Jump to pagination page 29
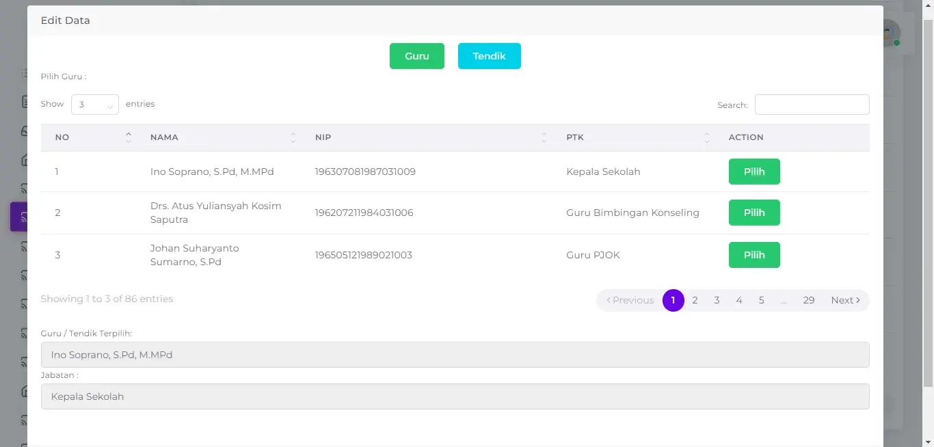 (809, 300)
